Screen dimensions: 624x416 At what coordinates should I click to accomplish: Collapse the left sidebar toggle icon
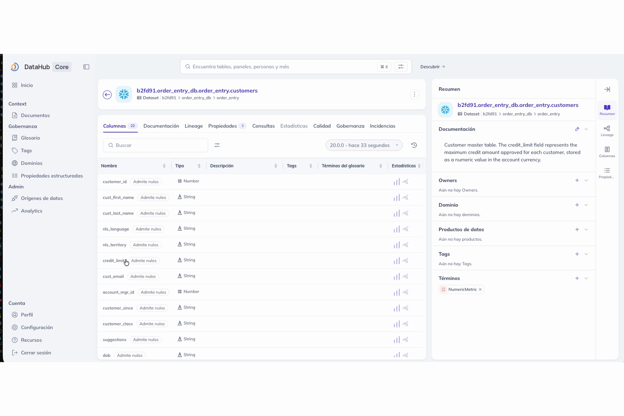click(x=86, y=67)
